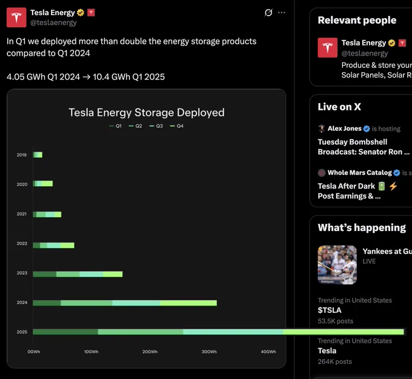This screenshot has width=412, height=379.
Task: Click the gold verified badge beside Tesla Energy
Action: [x=81, y=12]
